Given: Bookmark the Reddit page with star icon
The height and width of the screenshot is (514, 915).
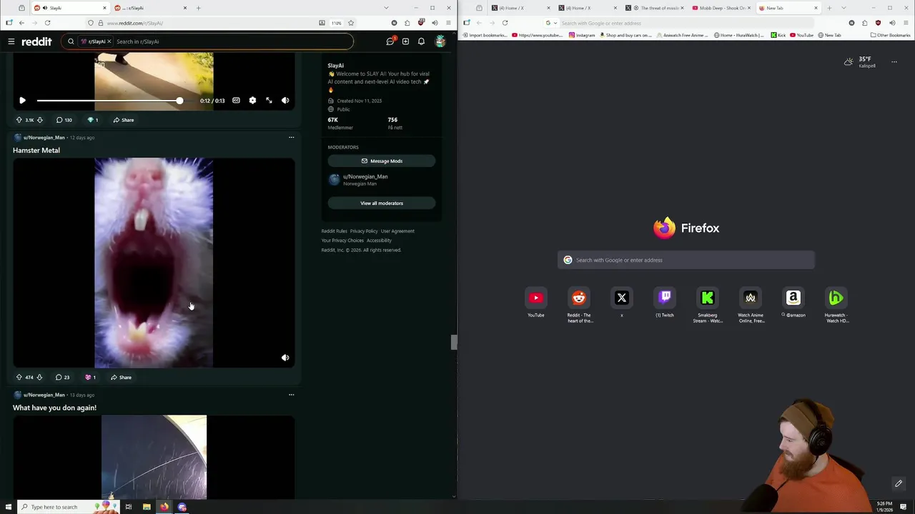Looking at the screenshot, I should (x=351, y=23).
